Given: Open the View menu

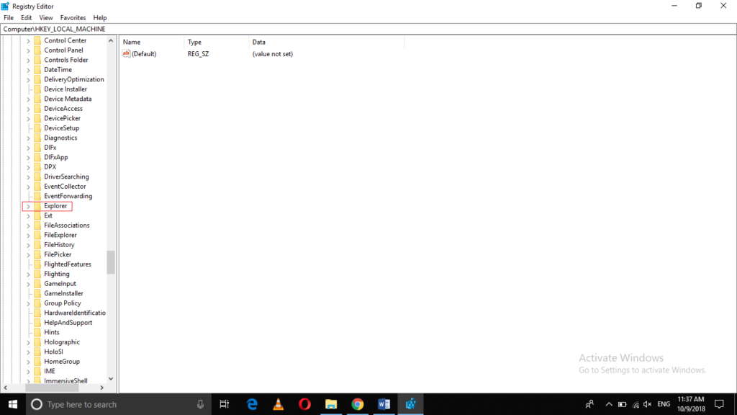Looking at the screenshot, I should [x=46, y=18].
